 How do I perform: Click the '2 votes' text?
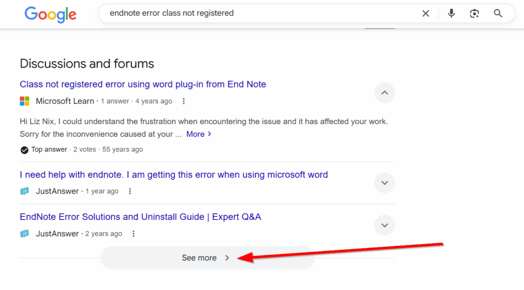84,150
